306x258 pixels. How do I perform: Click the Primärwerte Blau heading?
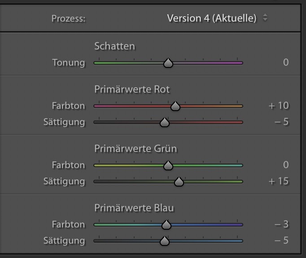pos(134,208)
